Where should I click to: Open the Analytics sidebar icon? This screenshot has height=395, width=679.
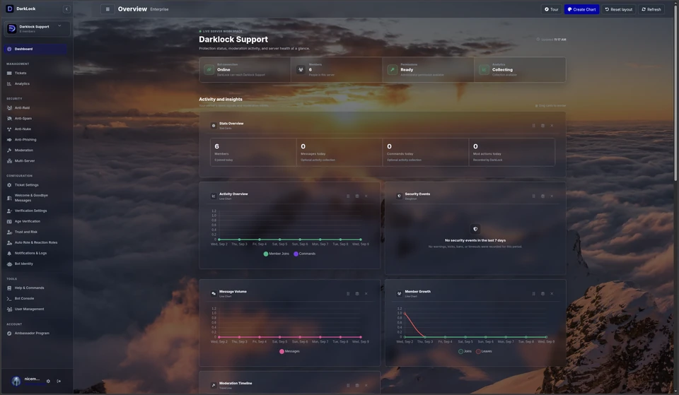pos(9,84)
